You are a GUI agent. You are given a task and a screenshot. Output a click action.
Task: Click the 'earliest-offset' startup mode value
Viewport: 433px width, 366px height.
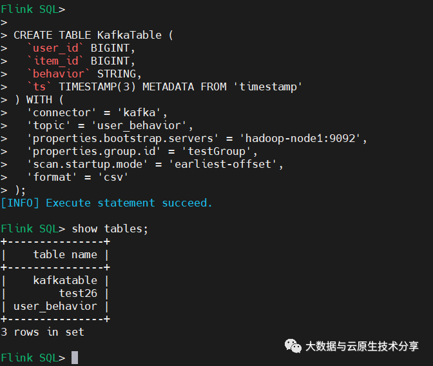[229, 164]
